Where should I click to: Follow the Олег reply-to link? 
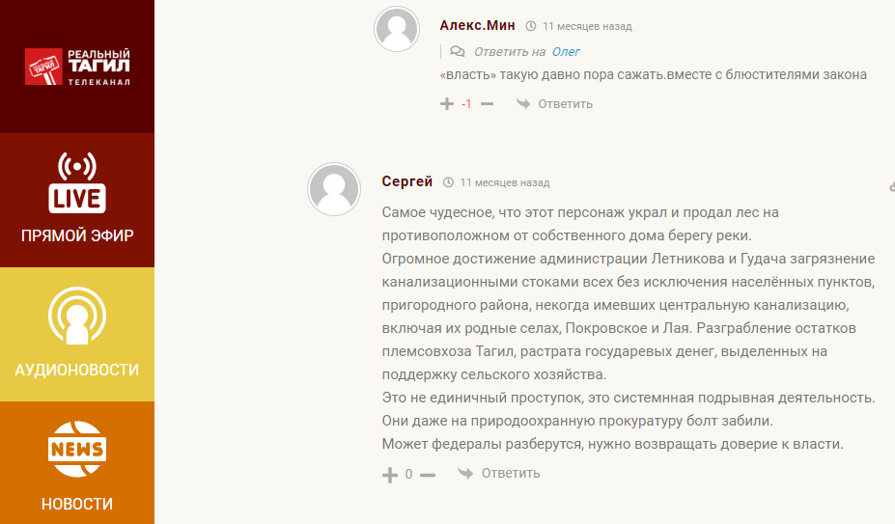click(x=566, y=51)
